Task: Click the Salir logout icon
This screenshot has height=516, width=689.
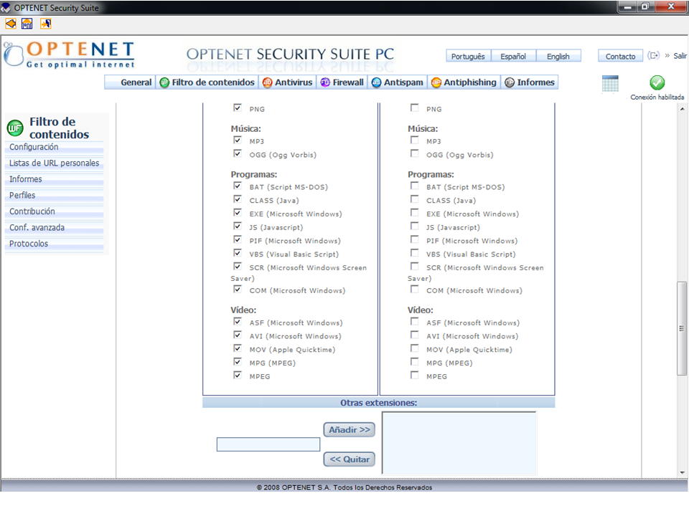Action: pyautogui.click(x=653, y=56)
